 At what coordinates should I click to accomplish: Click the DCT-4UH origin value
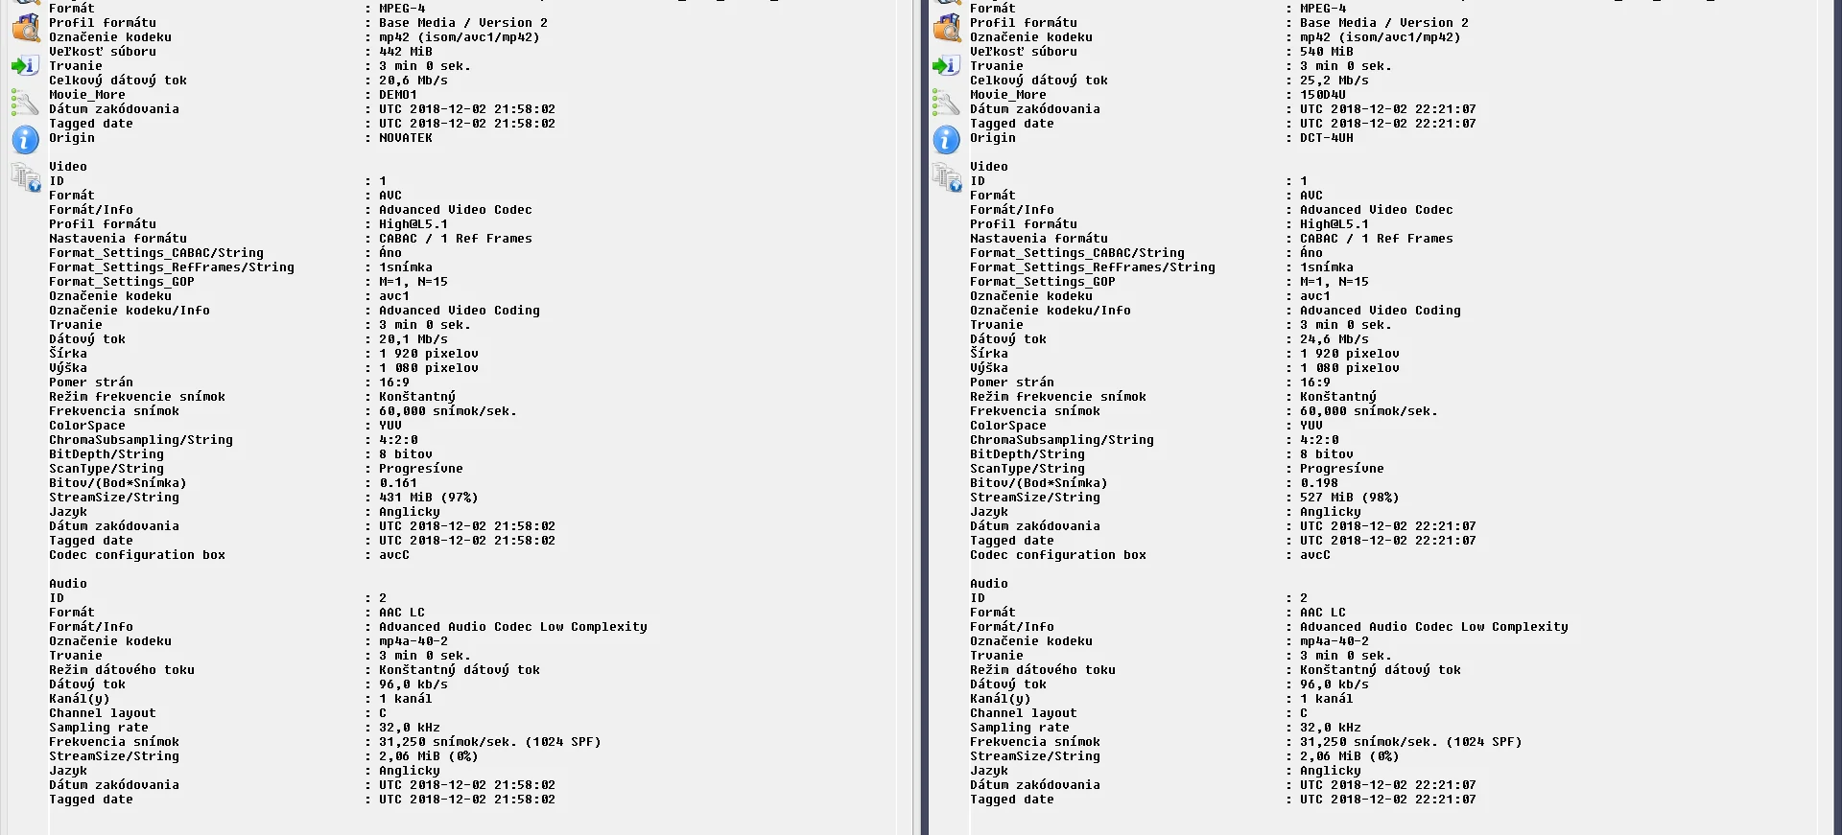click(x=1326, y=138)
